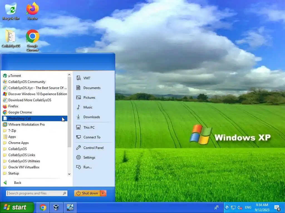Open the network tray icon
285x213 pixels.
[x=233, y=207]
